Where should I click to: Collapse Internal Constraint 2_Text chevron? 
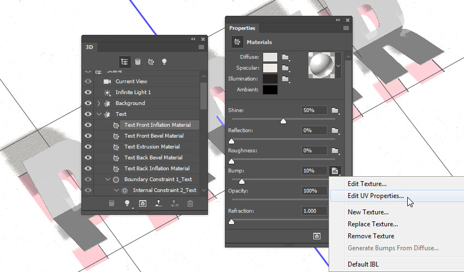click(x=116, y=190)
